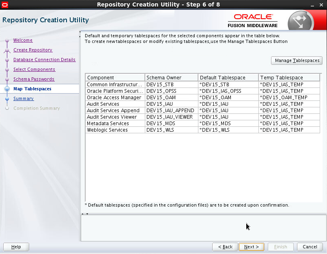Select the Oracle Access Manager row
Viewport: 327px width, 254px height.
tap(203, 98)
